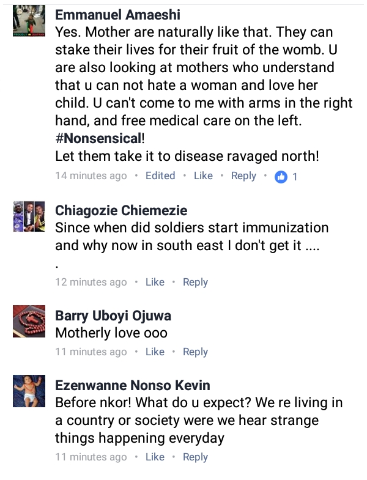Like Chiagozie Chiemezie's comment
Image resolution: width=367 pixels, height=480 pixels.
[x=155, y=282]
